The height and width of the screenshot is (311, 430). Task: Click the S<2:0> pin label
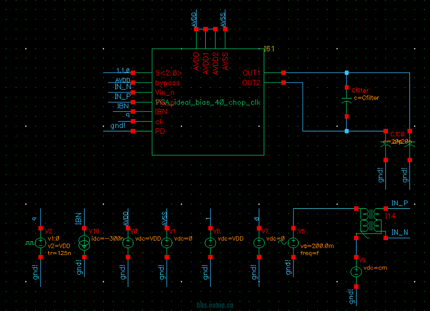coord(168,73)
